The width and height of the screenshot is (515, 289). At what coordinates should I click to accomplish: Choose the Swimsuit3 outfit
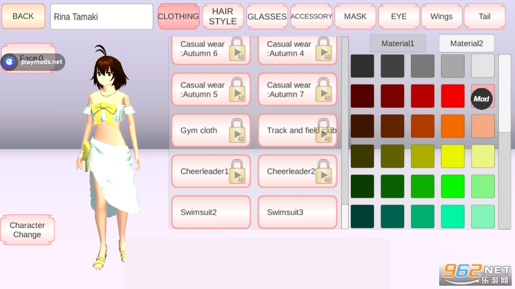pos(297,212)
